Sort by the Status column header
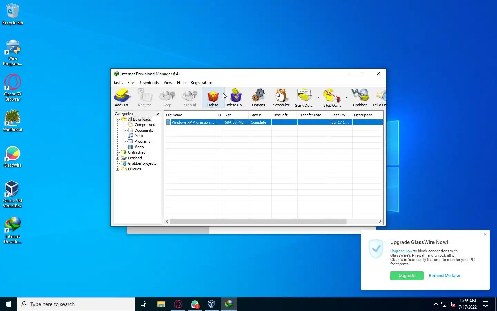This screenshot has width=497, height=311. [260, 115]
